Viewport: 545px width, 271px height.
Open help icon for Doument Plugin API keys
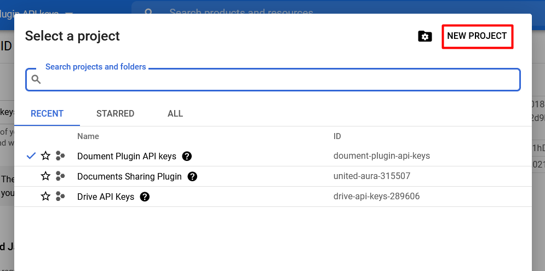(x=187, y=157)
